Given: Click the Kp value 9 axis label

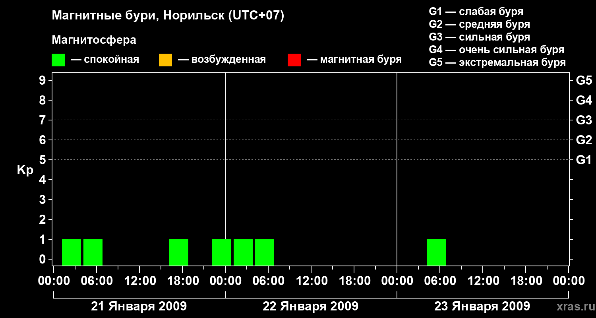Looking at the screenshot, I should click(x=43, y=80).
